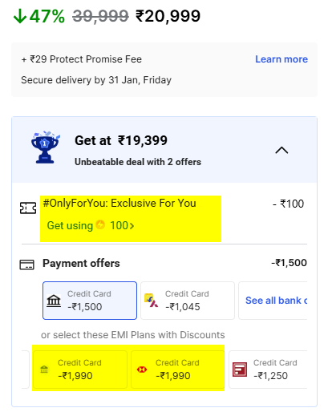Select the Credit Card -₹1,045 payment offer
The height and width of the screenshot is (412, 328).
pyautogui.click(x=188, y=301)
